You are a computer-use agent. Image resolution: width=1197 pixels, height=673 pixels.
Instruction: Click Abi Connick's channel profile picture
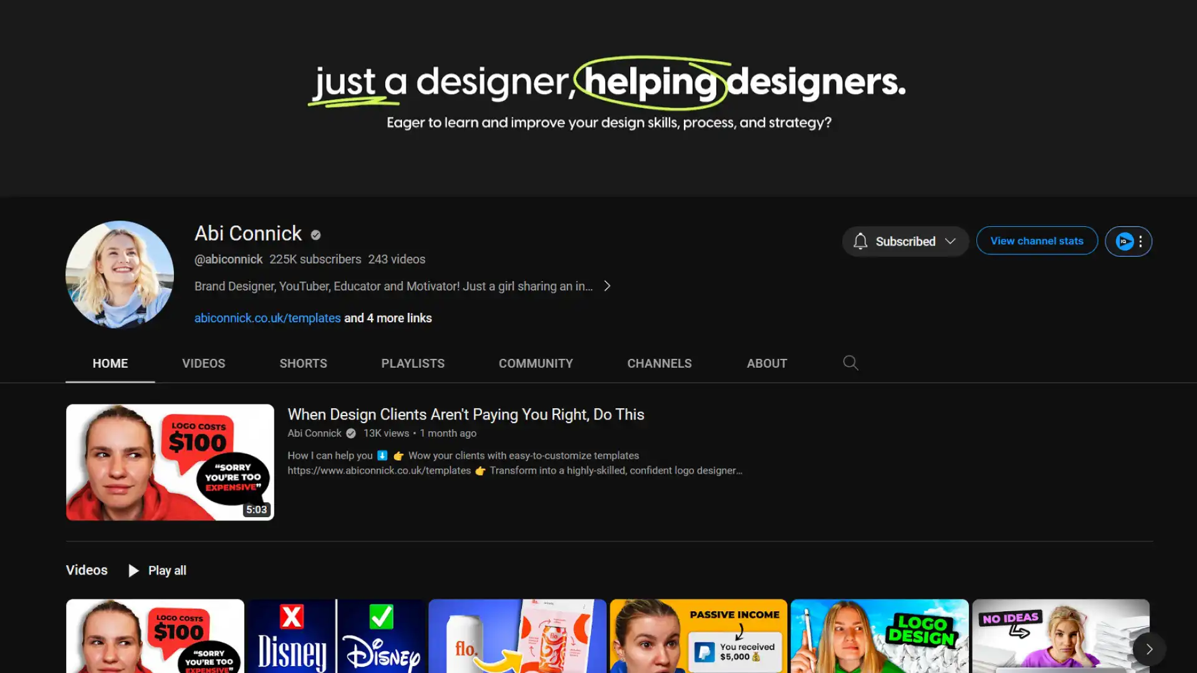120,274
